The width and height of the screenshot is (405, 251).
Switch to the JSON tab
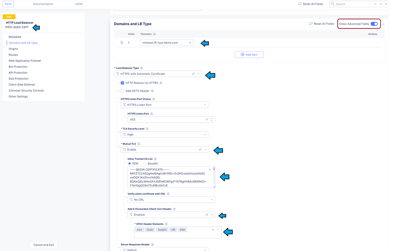[79, 4]
